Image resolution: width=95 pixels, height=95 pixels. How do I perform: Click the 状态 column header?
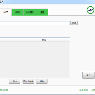tap(55, 40)
